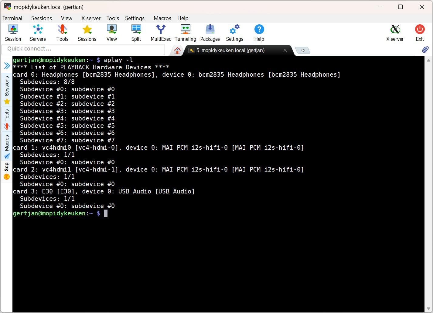
Task: Click the 'card 3: E30' output line
Action: coord(104,191)
